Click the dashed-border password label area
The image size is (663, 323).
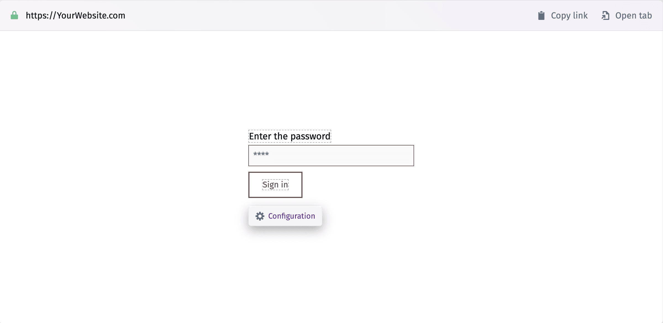[x=290, y=136]
